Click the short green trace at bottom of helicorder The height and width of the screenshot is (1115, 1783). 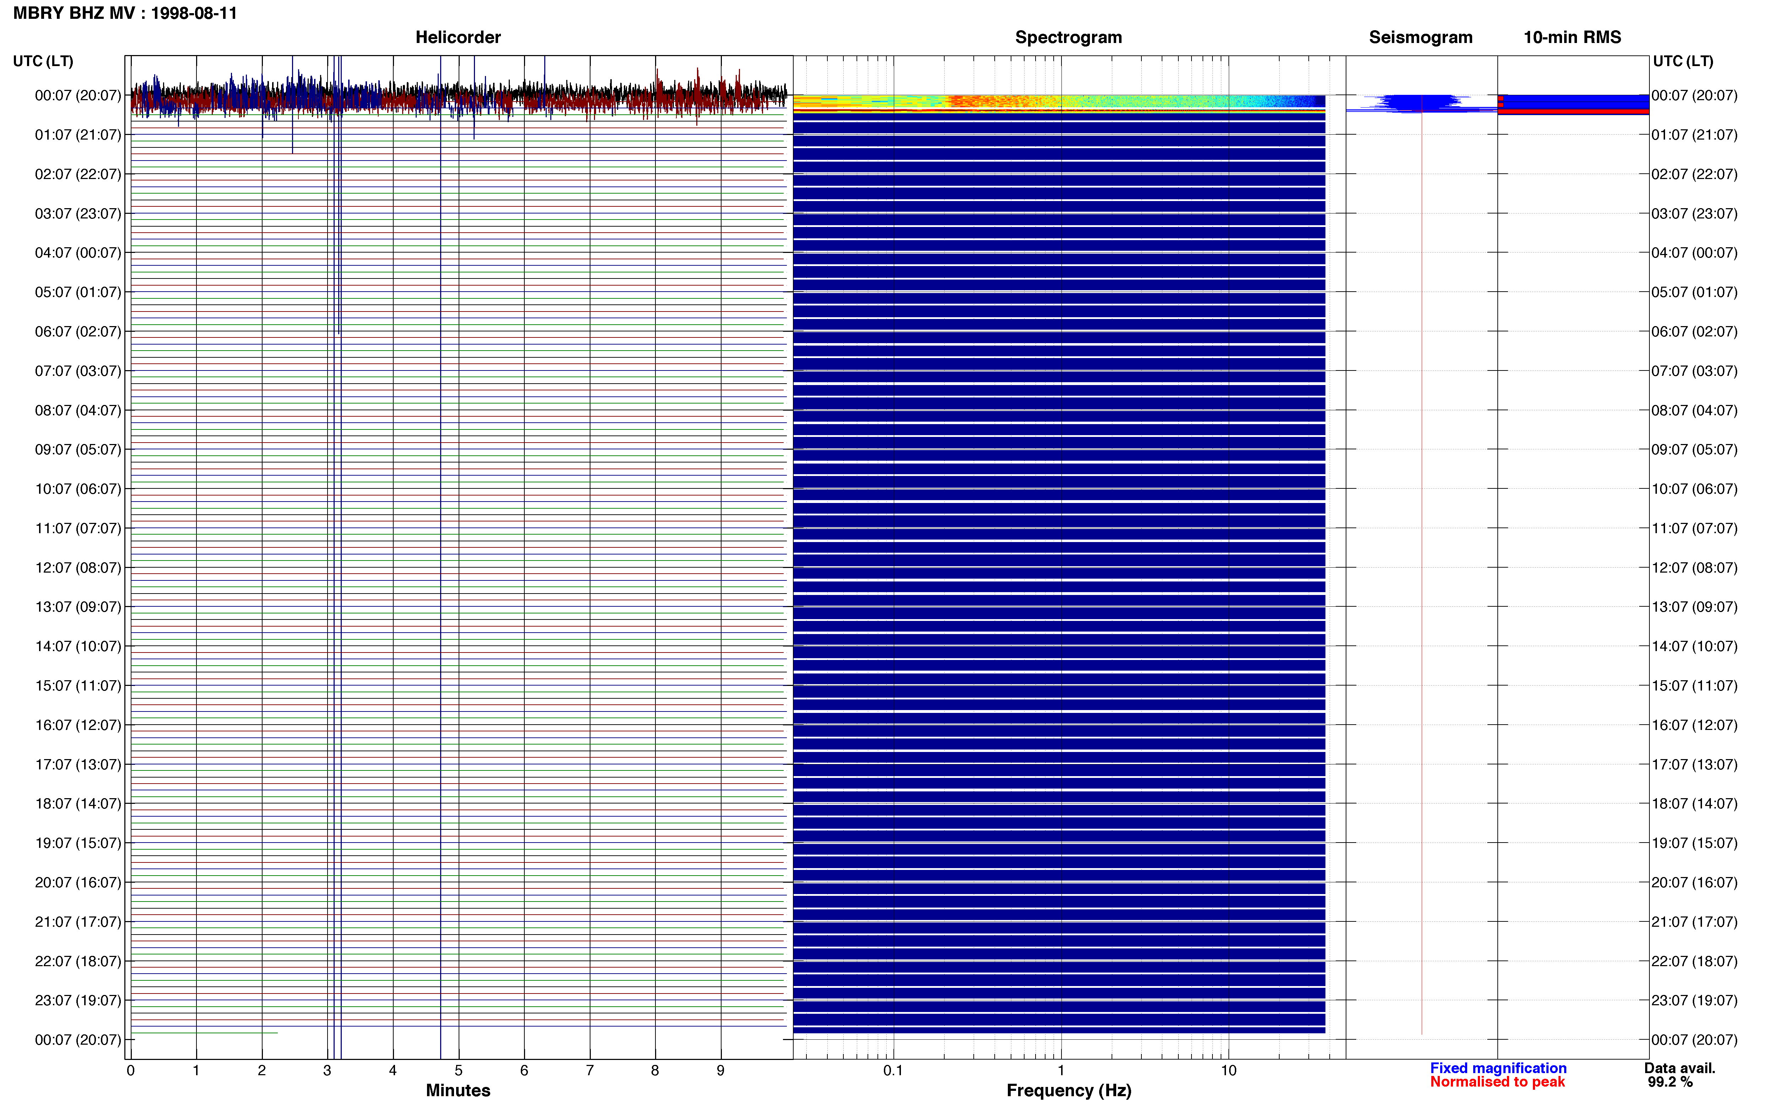(x=204, y=1032)
